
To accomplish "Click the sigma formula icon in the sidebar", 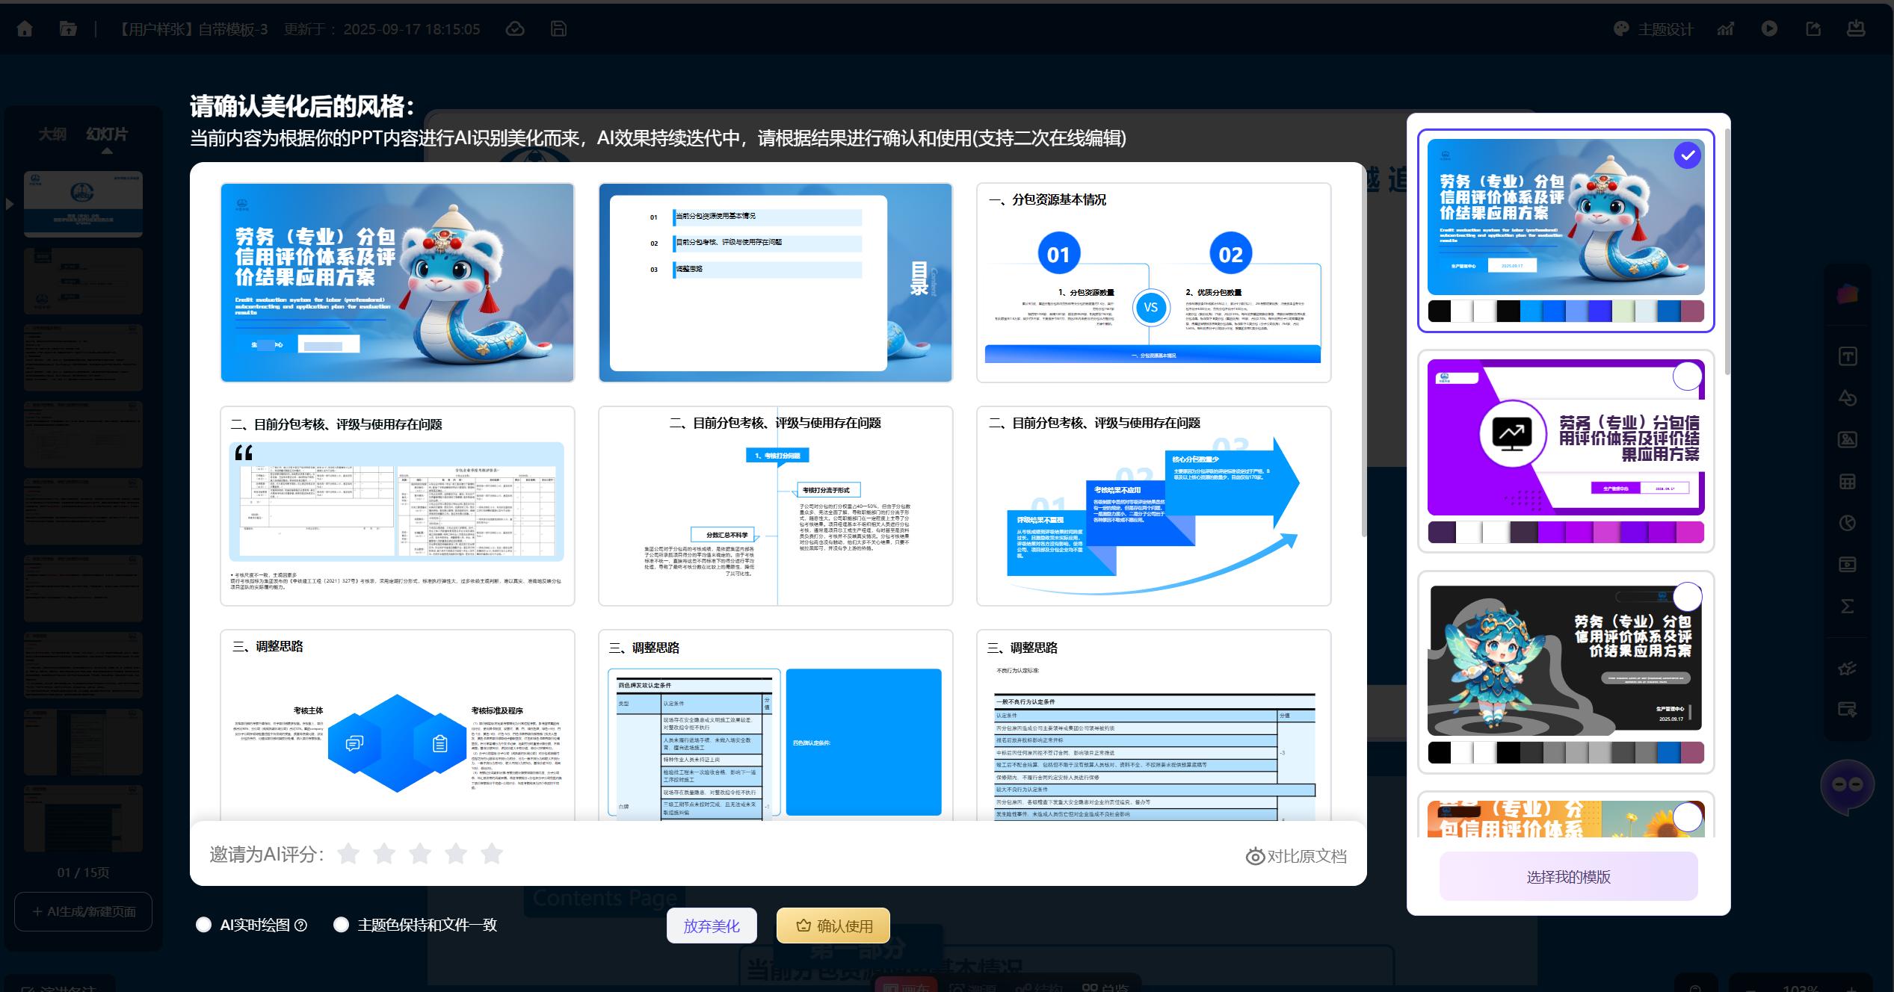I will click(1848, 606).
